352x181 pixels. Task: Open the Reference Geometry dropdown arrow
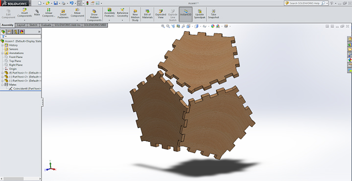click(x=122, y=20)
